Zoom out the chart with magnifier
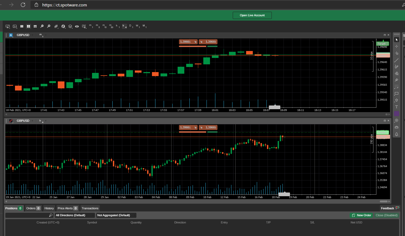 point(42,26)
